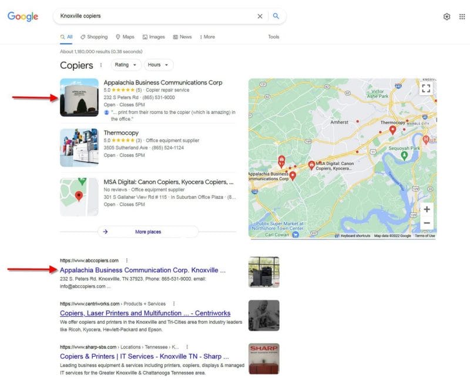Expand the More search categories menu
The width and height of the screenshot is (470, 382).
coord(207,37)
